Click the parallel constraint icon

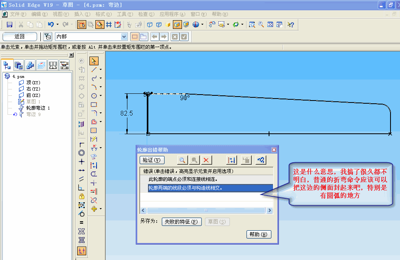82,179
